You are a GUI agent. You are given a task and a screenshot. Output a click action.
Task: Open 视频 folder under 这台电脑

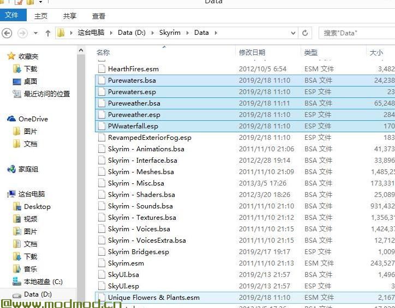click(31, 219)
